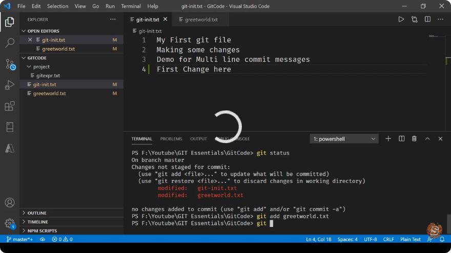Split the terminal pane
Image resolution: width=451 pixels, height=253 pixels.
(x=401, y=139)
